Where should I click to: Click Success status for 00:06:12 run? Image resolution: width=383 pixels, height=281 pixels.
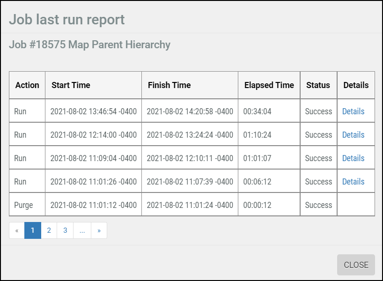point(318,182)
